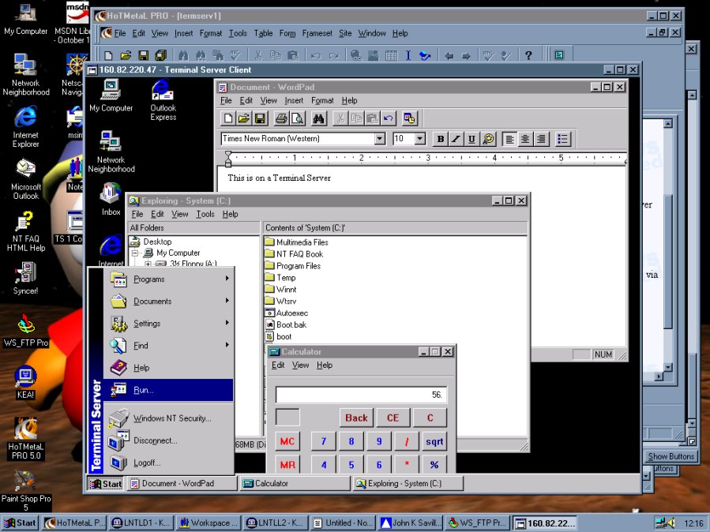710x532 pixels.
Task: Expand Programs submenu in the Start menu
Action: pos(168,279)
